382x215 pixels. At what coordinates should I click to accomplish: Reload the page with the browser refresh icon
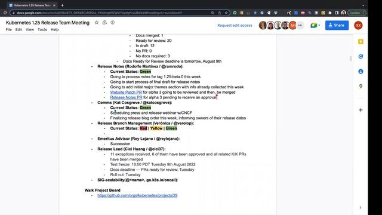pos(5,13)
